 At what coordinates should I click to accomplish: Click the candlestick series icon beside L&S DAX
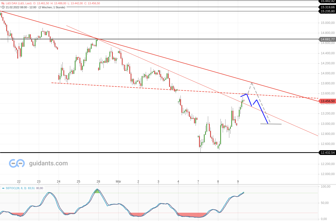3,3
